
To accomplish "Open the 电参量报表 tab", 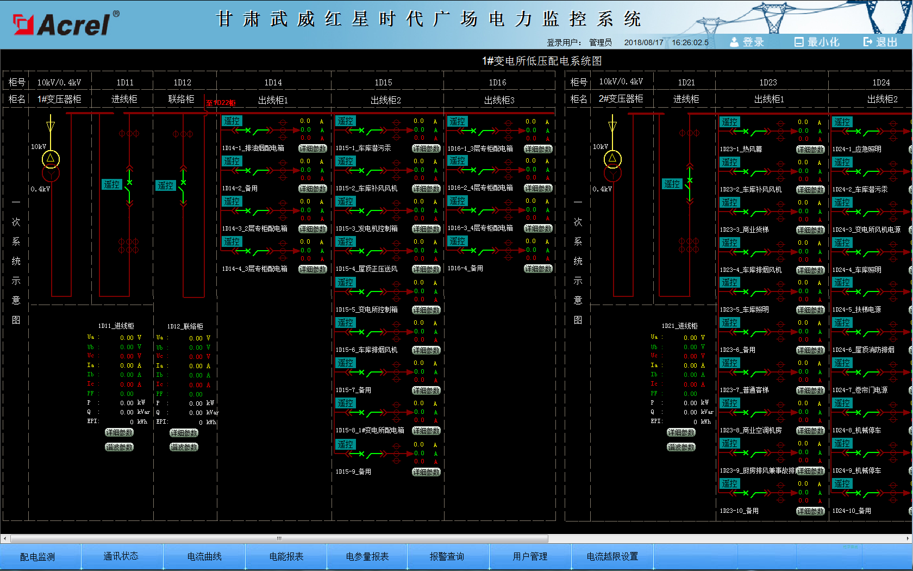I will 367,556.
